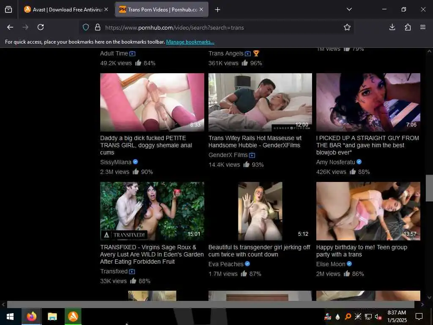Viewport: 433px width, 325px height.
Task: Click the vertical scrollbar's down arrow
Action: [429, 297]
